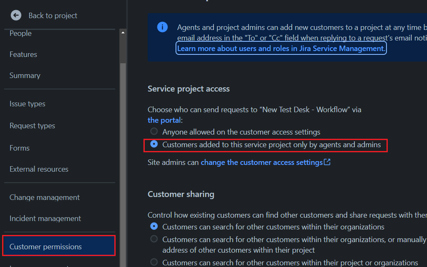Open the People section

20,33
